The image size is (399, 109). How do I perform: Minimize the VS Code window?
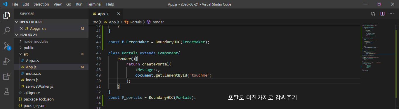tap(366, 4)
